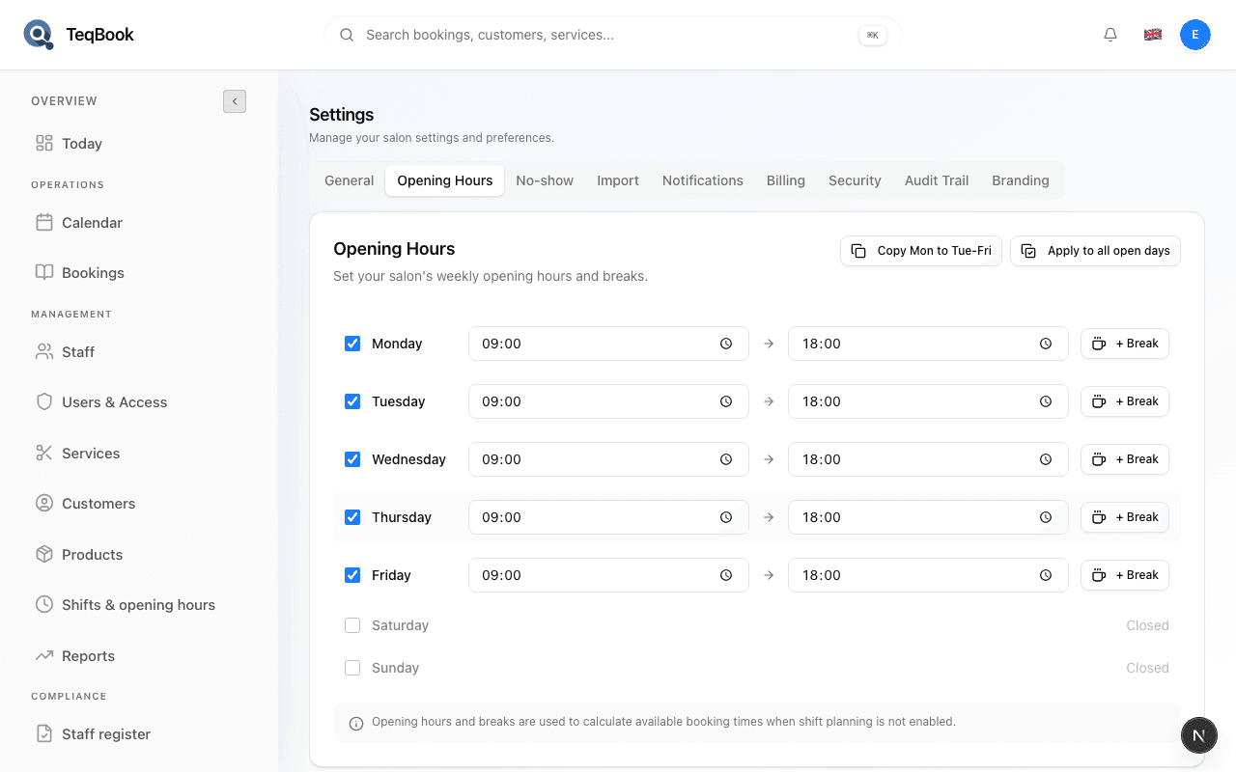Add a break for Friday
Viewport: 1236px width, 772px height.
1125,575
